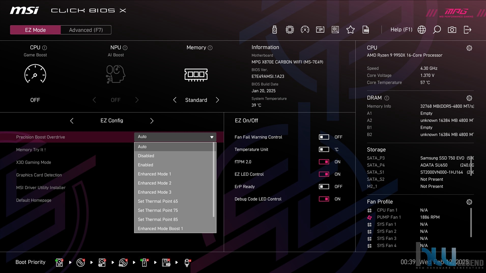Select the USB hard disk boot icon
Screen dimensions: 486x273
102,262
